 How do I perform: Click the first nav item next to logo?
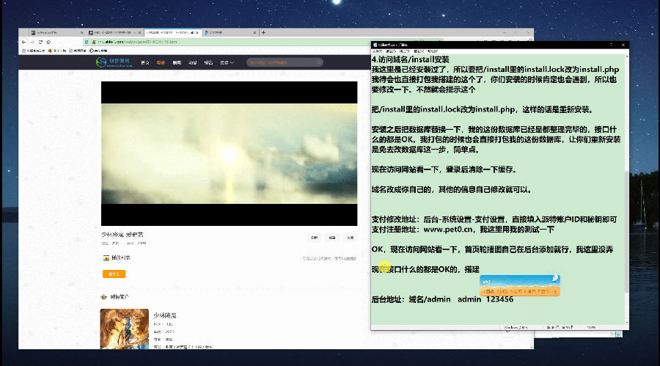tap(145, 63)
